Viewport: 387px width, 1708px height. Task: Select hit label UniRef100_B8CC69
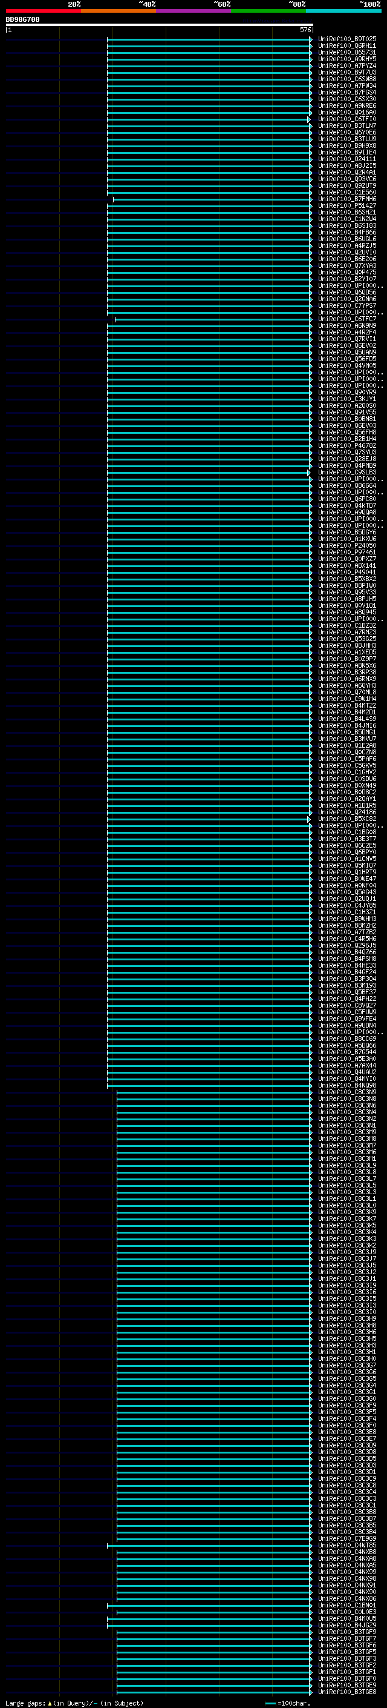[x=346, y=1039]
